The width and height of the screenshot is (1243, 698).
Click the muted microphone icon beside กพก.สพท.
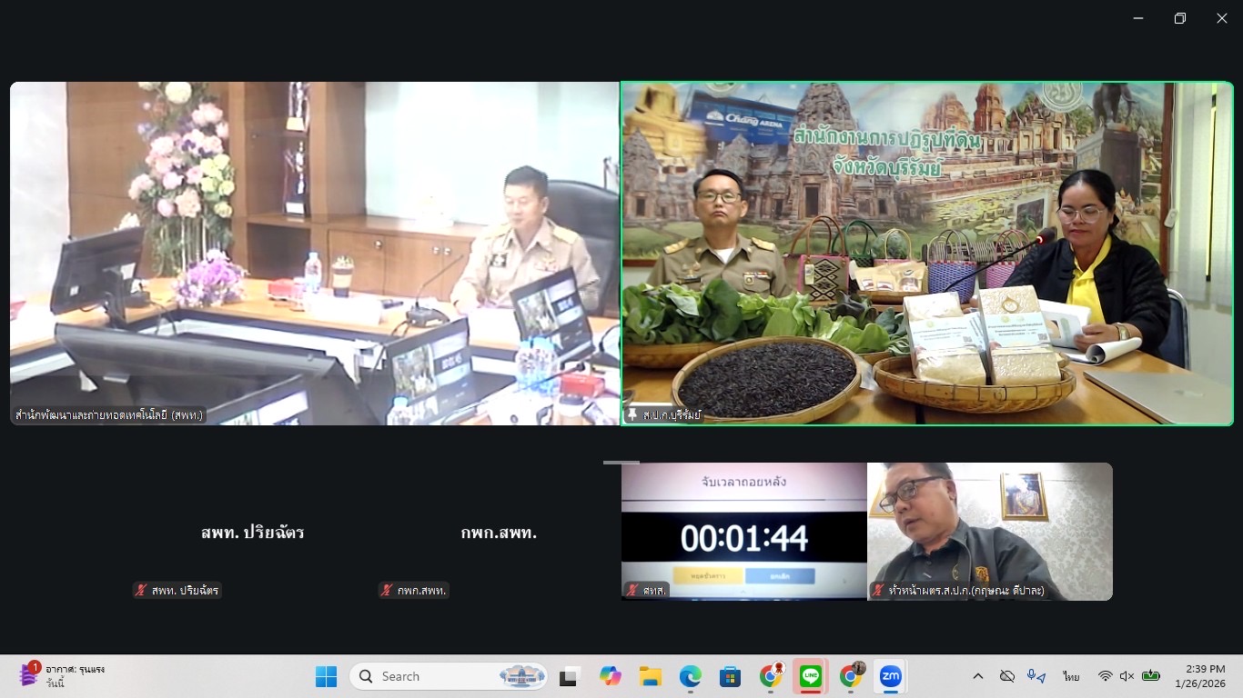pos(386,590)
